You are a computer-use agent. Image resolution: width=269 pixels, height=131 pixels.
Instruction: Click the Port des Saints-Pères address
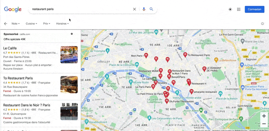16,57
